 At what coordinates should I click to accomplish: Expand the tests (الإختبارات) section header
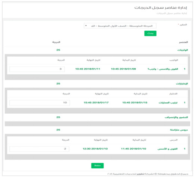[x=182, y=84]
